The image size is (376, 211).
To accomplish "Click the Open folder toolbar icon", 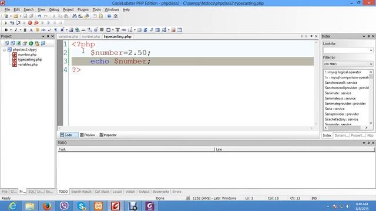I will coord(16,16).
